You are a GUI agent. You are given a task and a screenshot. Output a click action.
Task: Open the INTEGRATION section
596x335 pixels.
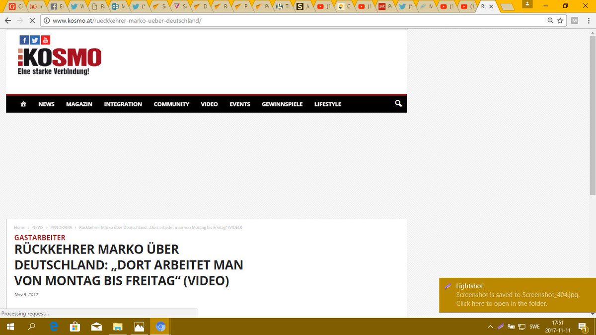(123, 104)
